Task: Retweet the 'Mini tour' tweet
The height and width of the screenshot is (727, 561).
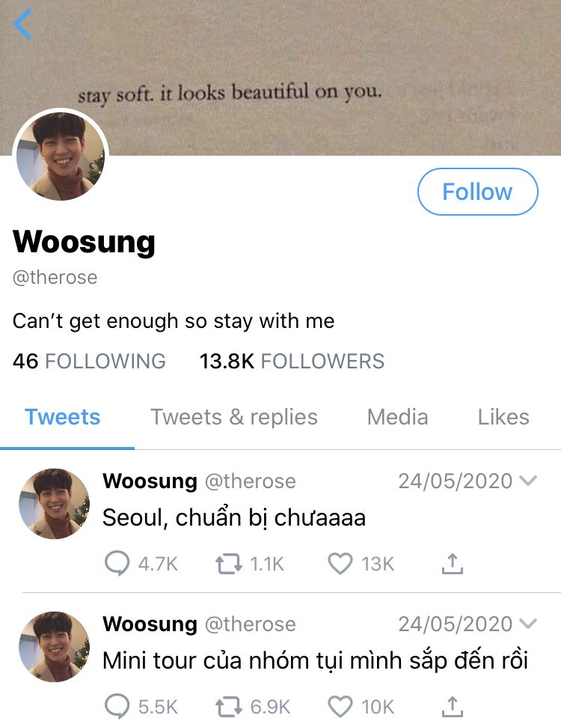Action: [229, 707]
